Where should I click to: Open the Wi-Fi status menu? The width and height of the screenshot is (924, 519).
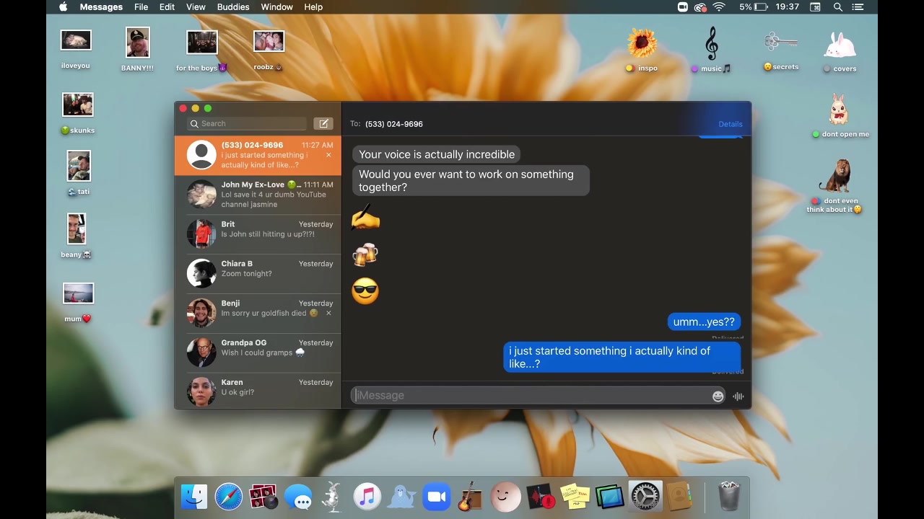(x=718, y=7)
